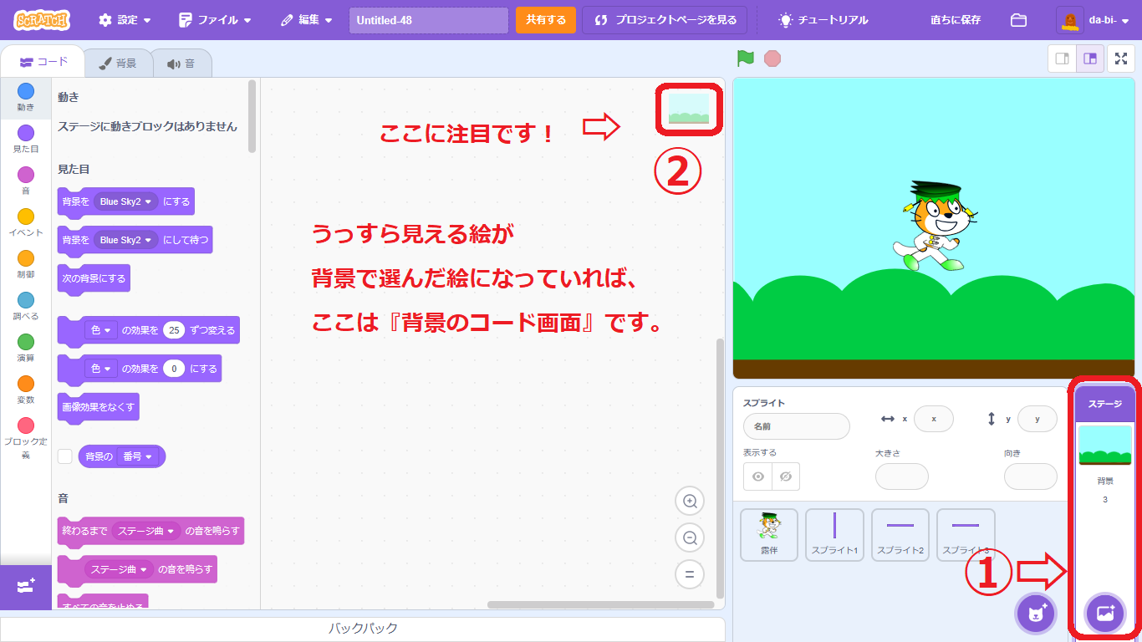
Task: Select the stage backdrop thumbnail
Action: pyautogui.click(x=1105, y=446)
